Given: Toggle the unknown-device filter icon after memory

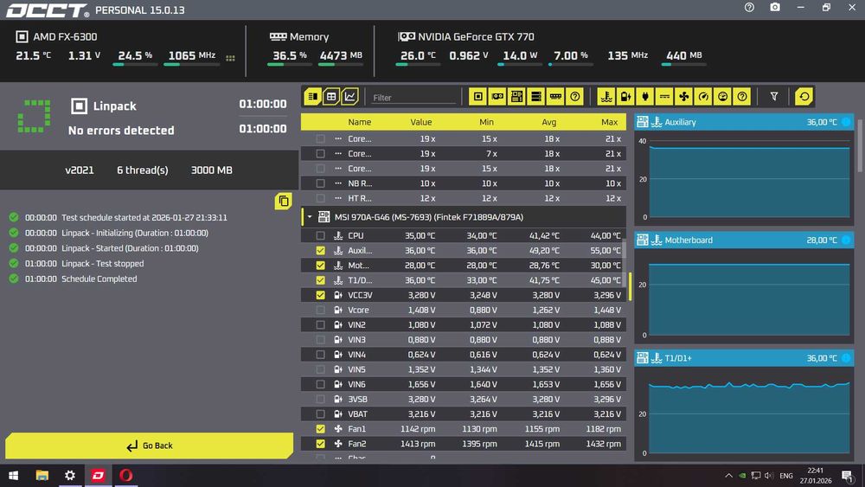Looking at the screenshot, I should point(575,97).
